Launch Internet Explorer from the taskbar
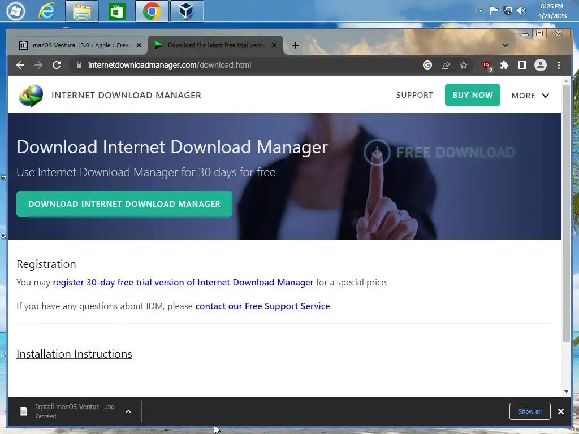This screenshot has width=579, height=434. tap(47, 11)
